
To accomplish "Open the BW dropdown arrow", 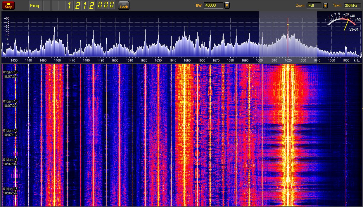I will (227, 5).
